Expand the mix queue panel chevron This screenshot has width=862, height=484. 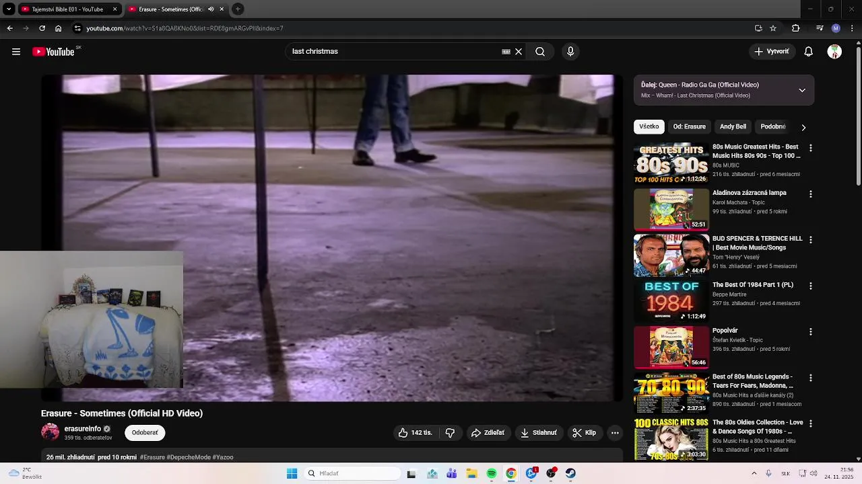[x=802, y=90]
